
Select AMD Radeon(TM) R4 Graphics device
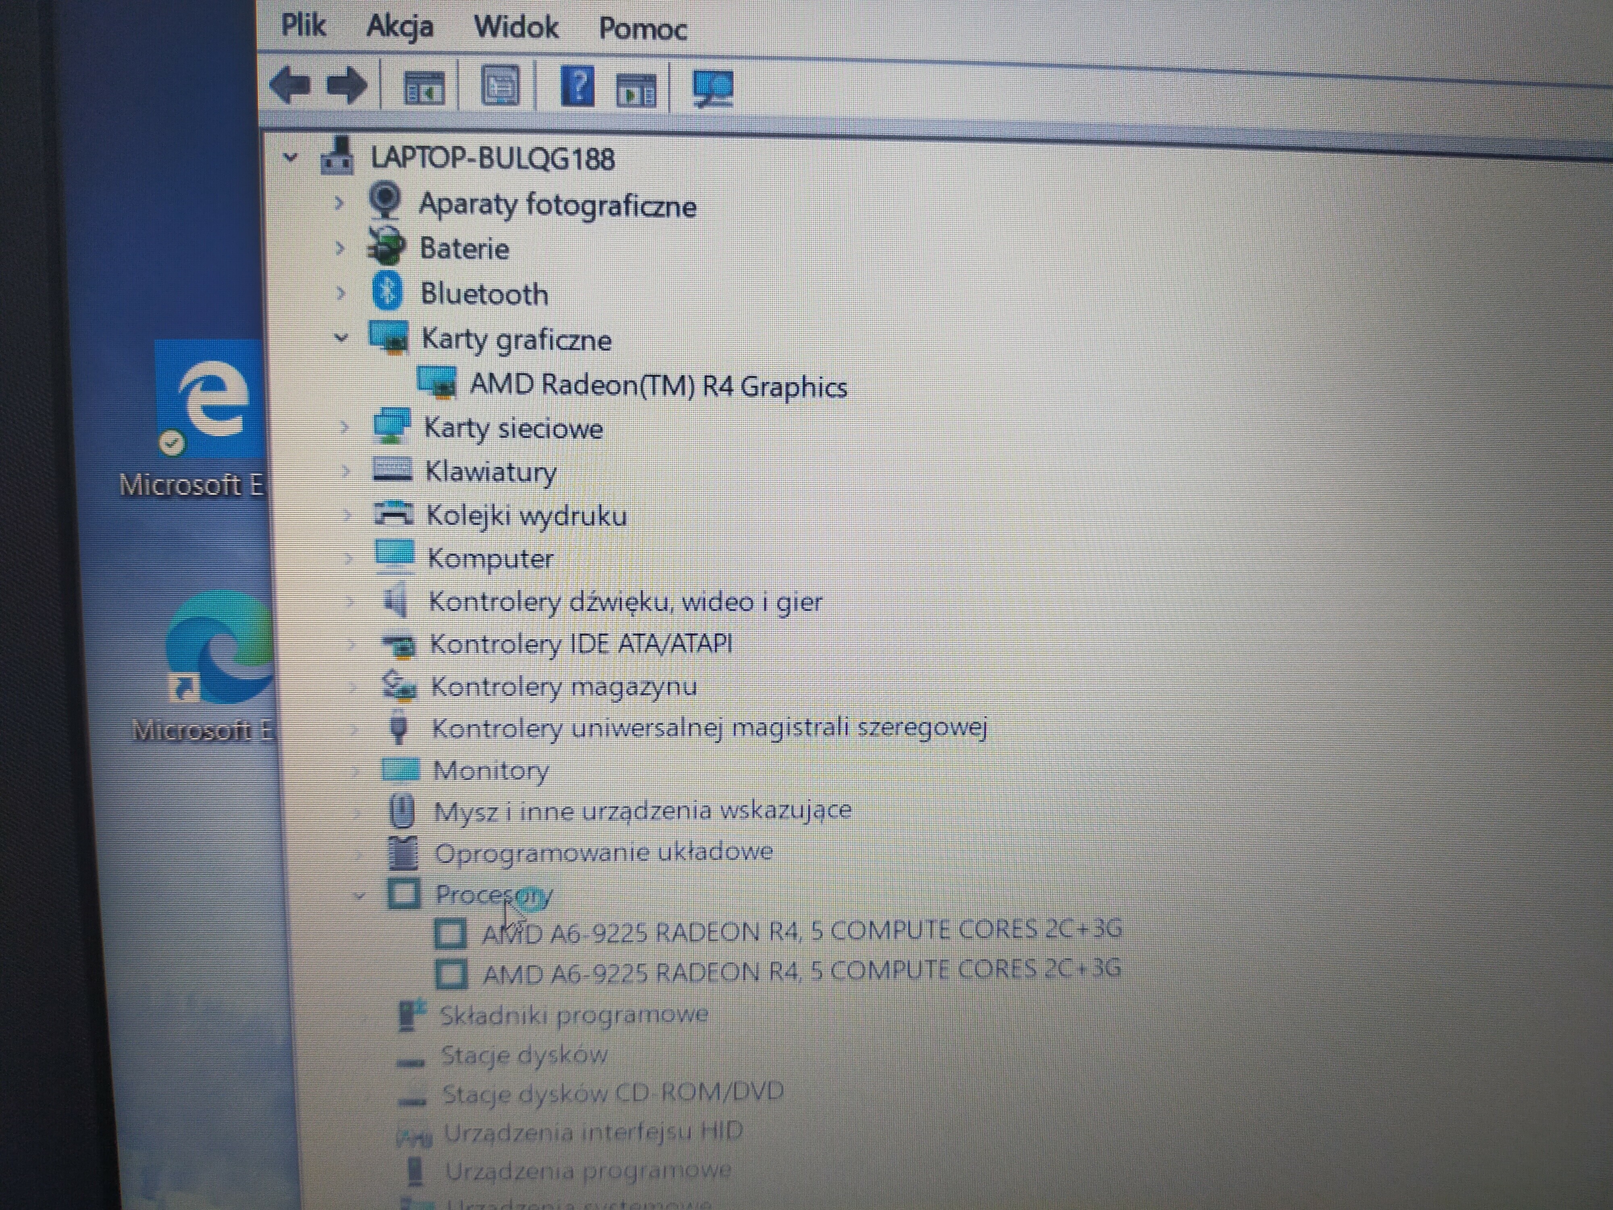click(x=658, y=386)
